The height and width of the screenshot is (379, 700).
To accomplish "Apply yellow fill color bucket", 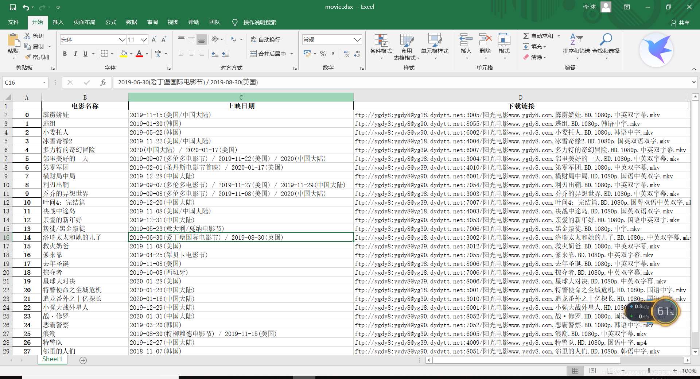I will (x=124, y=54).
